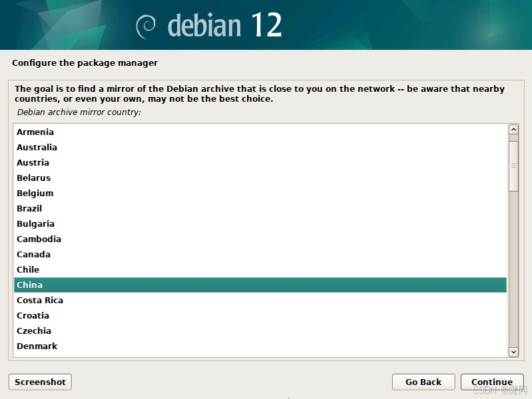The image size is (532, 399).
Task: Select Croatia in the list
Action: (x=260, y=315)
